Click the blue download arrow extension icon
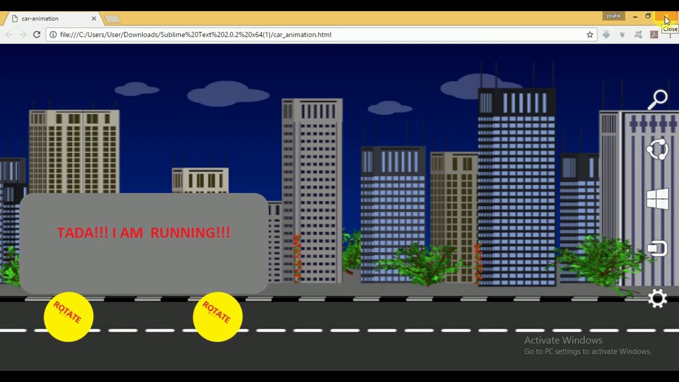Image resolution: width=679 pixels, height=382 pixels. point(606,34)
